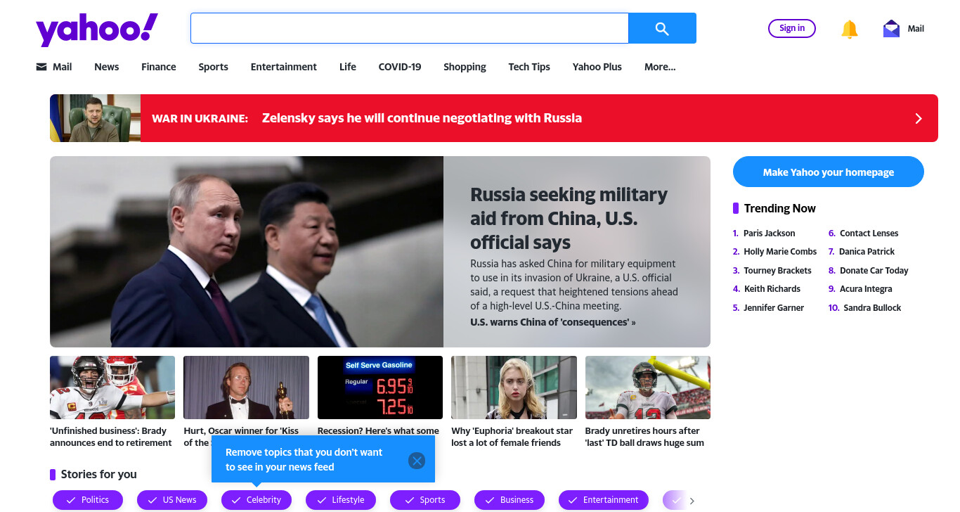The width and height of the screenshot is (960, 512).
Task: Close the remove topics tooltip
Action: [x=417, y=461]
